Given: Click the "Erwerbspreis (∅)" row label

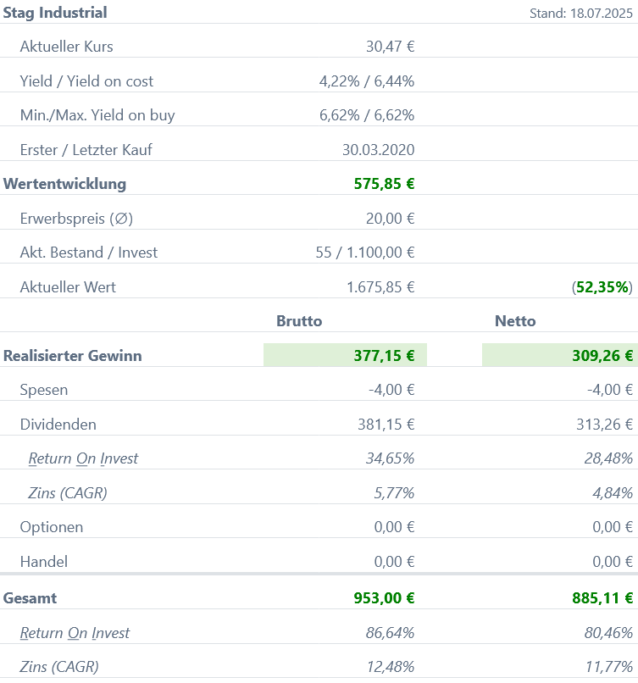Looking at the screenshot, I should tap(76, 218).
